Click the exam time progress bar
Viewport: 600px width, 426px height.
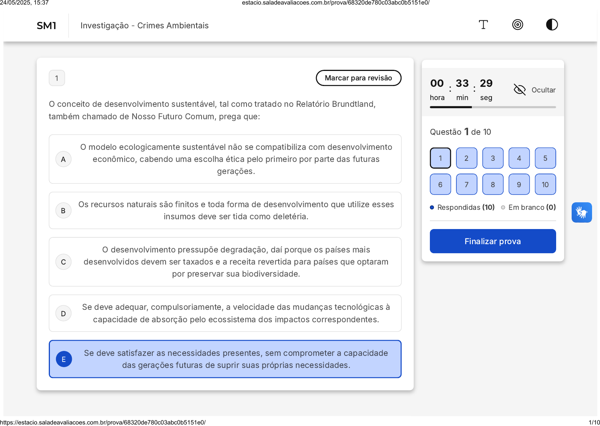pos(493,107)
